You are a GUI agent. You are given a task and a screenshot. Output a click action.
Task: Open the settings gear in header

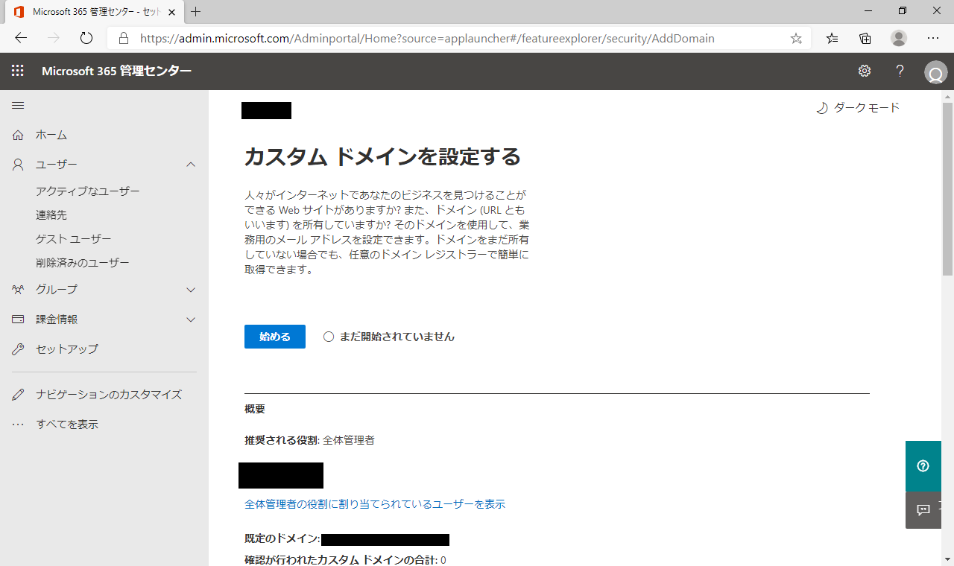click(865, 71)
